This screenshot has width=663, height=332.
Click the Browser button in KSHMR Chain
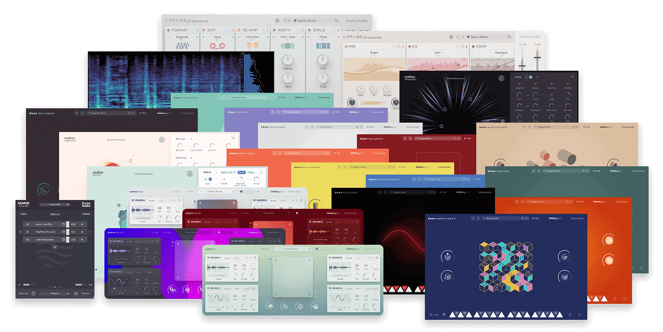(x=23, y=293)
